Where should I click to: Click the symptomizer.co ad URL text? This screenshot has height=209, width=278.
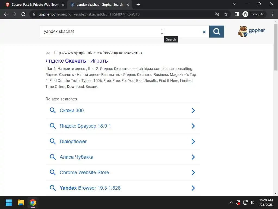tap(97, 53)
